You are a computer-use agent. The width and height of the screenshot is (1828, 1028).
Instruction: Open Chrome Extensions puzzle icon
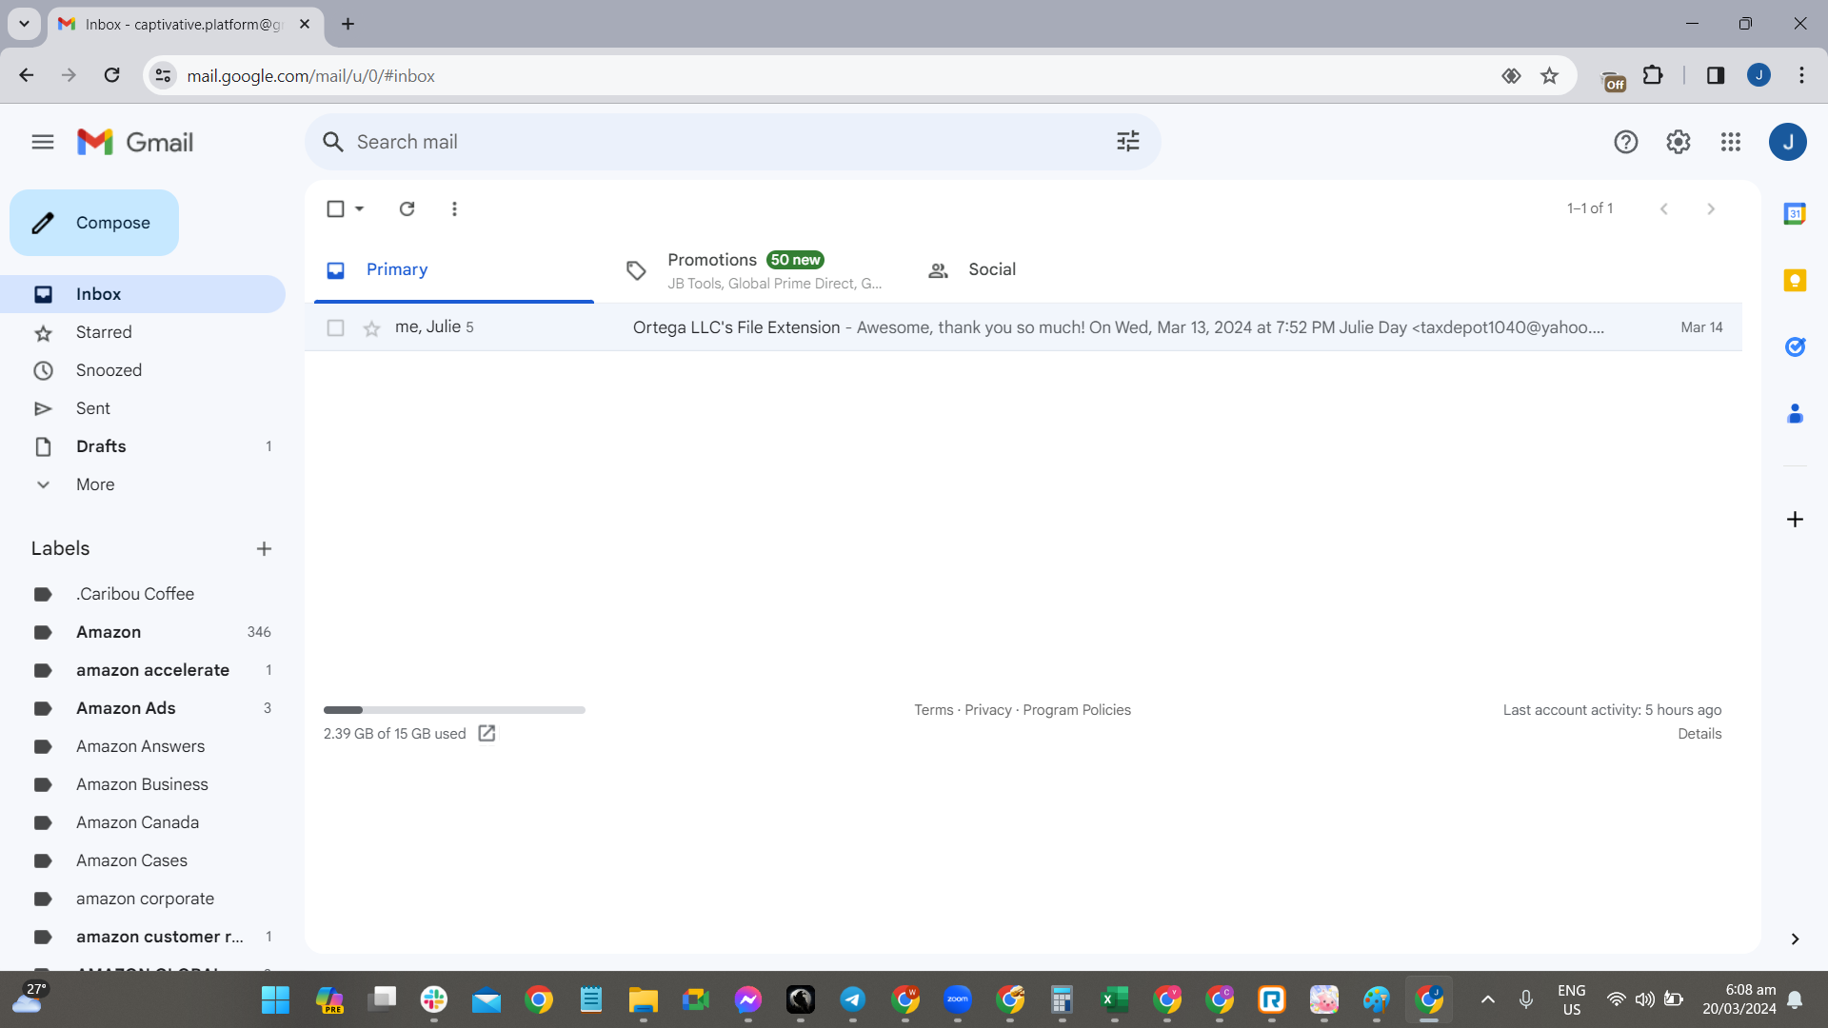pos(1654,75)
